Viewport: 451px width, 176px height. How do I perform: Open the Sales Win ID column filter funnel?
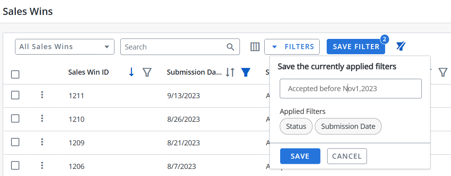(x=147, y=72)
